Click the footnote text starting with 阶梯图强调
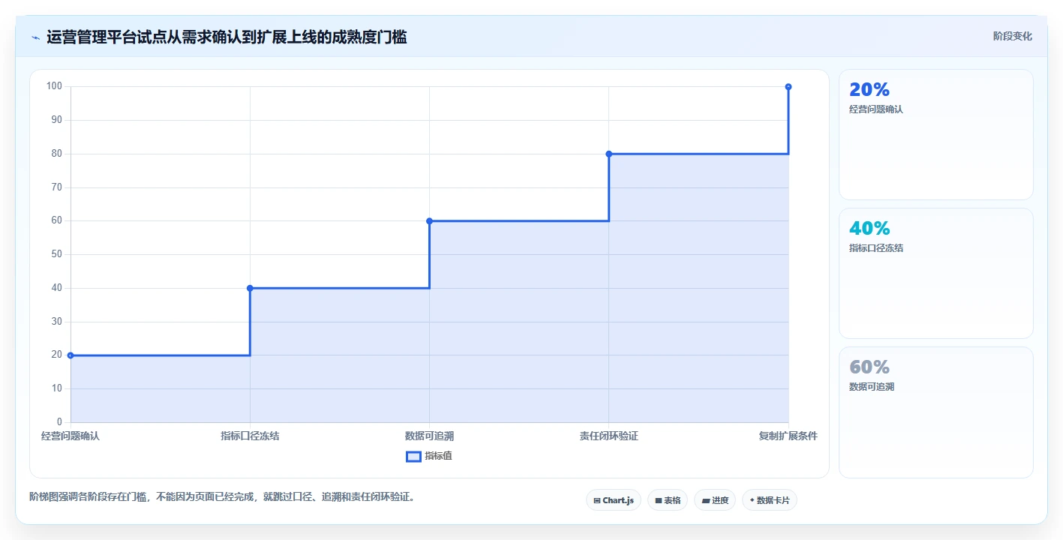 point(222,496)
